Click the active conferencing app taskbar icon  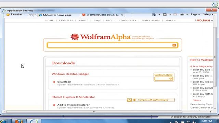34,121
